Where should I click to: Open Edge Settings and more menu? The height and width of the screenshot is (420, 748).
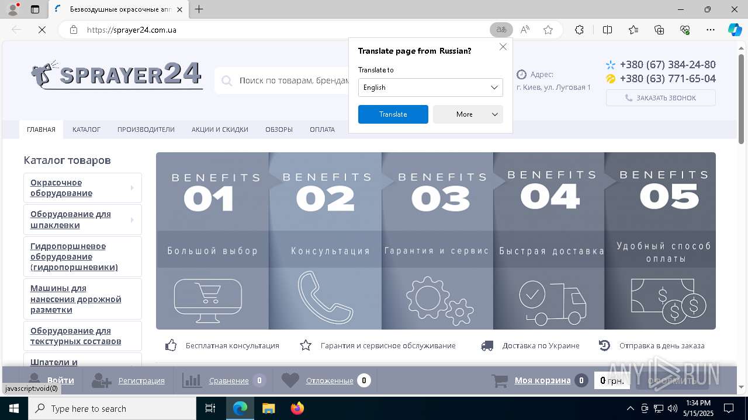[711, 30]
